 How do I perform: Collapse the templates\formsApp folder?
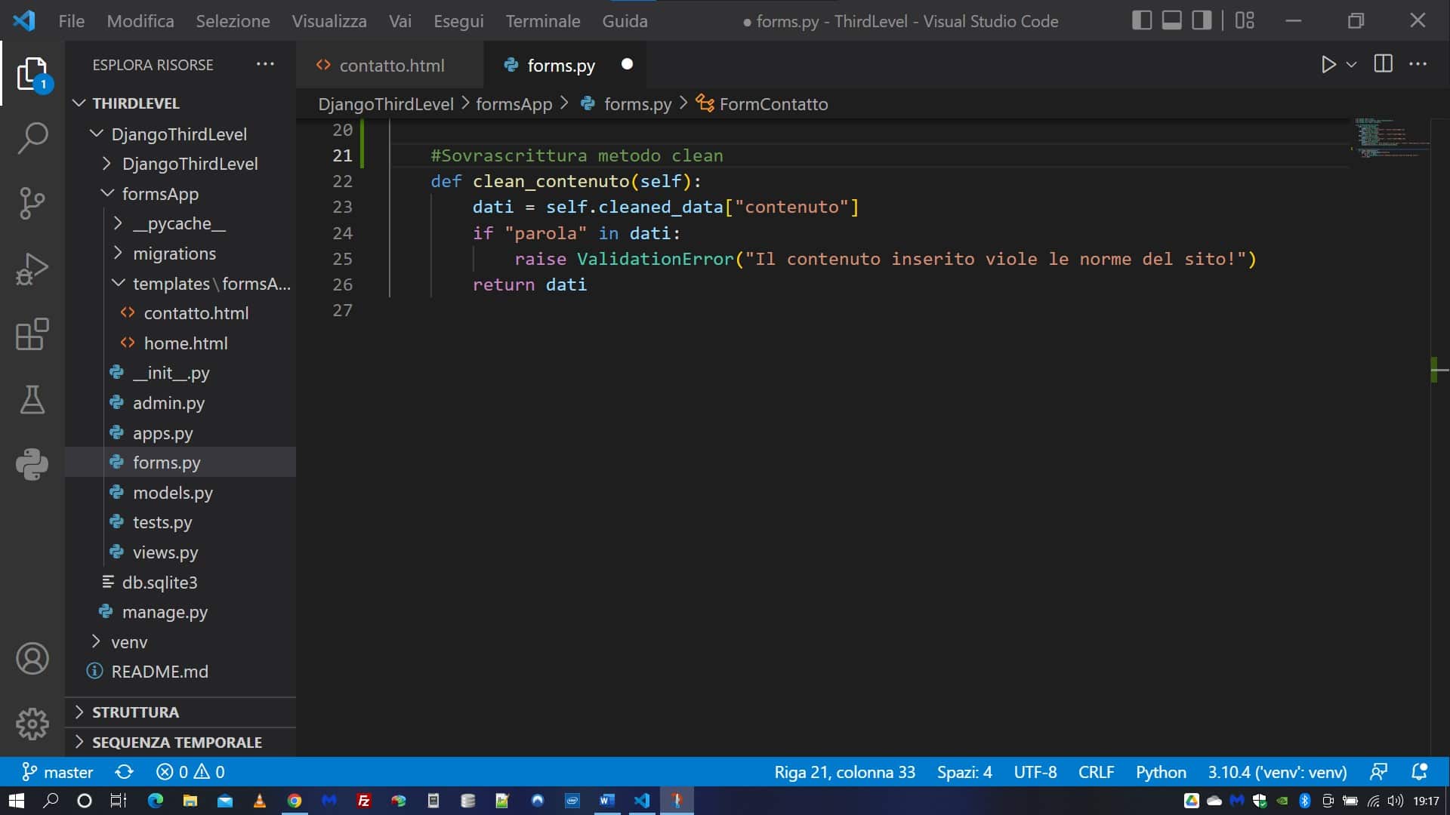tap(118, 283)
